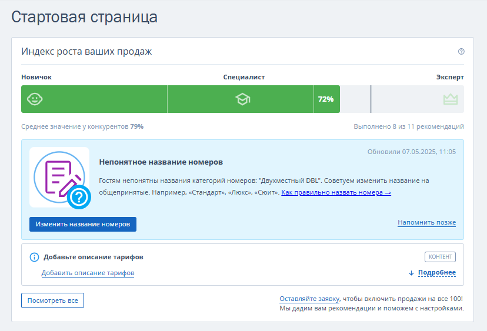Open link Как правильно назвать номера
This screenshot has width=487, height=331.
(336, 192)
